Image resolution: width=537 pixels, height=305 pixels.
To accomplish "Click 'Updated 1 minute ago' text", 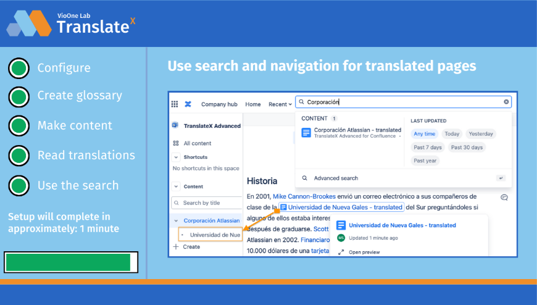I will point(373,238).
